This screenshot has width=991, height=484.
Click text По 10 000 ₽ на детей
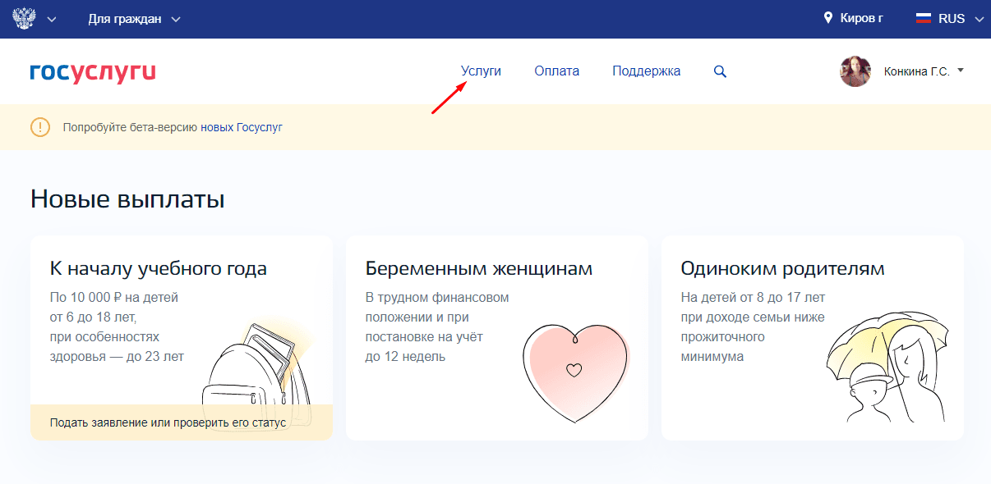tap(114, 297)
